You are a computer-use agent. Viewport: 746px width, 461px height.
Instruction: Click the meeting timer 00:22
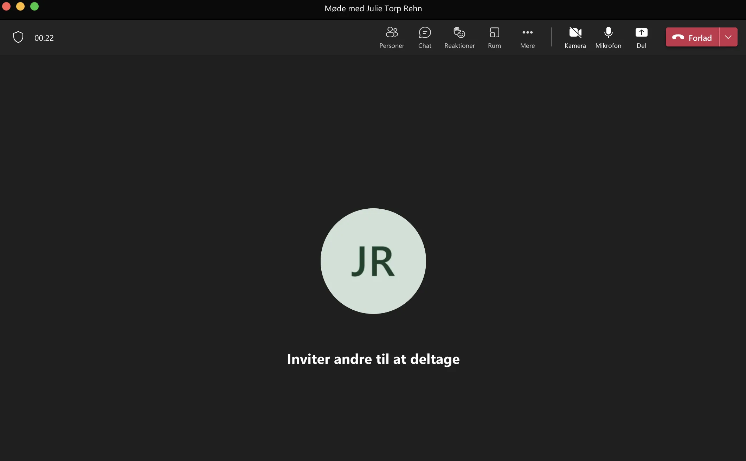click(44, 38)
